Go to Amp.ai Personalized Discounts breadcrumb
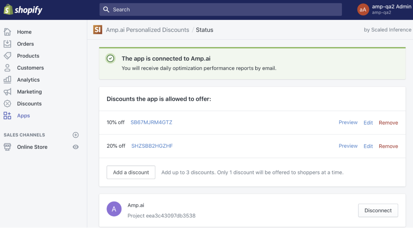The image size is (413, 228). point(147,30)
